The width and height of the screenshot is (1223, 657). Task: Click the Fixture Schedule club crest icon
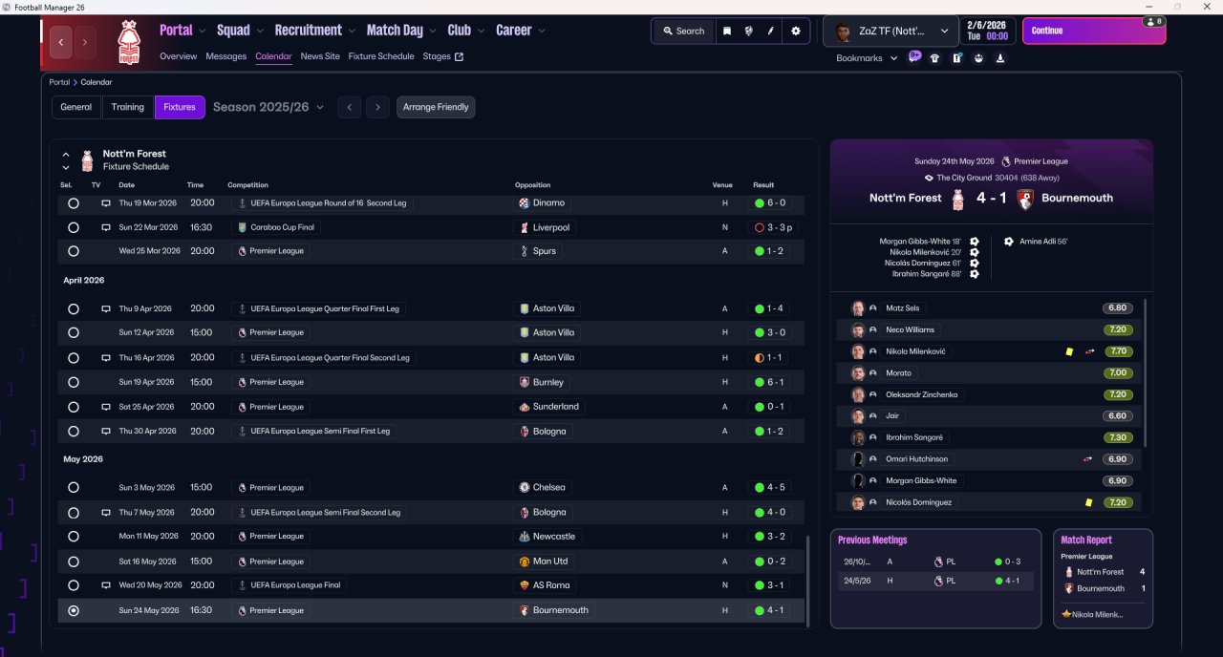click(87, 160)
